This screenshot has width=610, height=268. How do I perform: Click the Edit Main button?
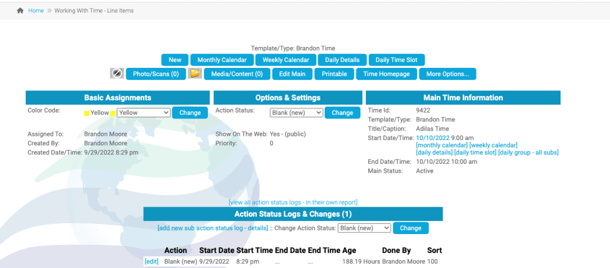point(292,74)
